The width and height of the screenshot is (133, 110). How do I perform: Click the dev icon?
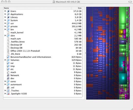coord(8,78)
